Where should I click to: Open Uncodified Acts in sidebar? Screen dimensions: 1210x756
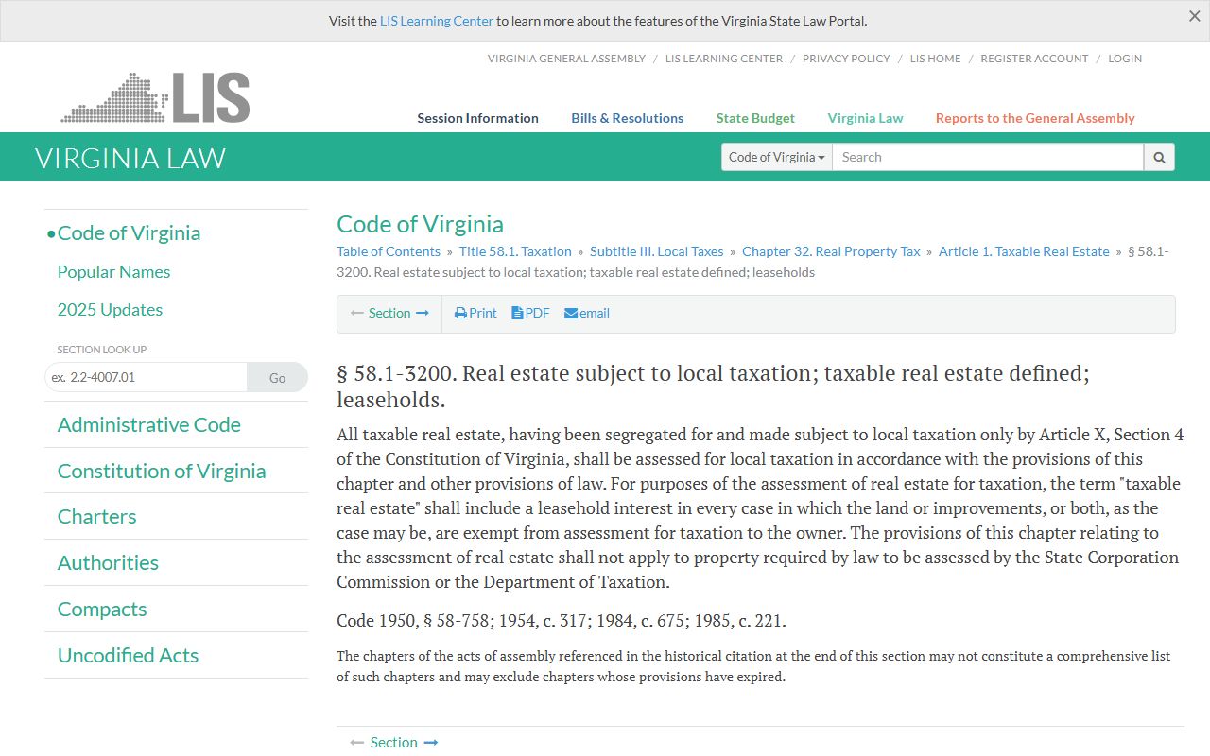[x=128, y=656]
